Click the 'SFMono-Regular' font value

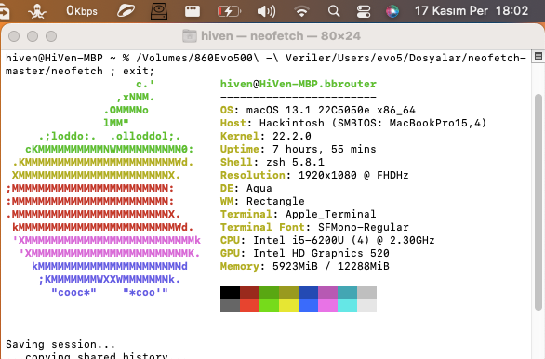tap(364, 227)
